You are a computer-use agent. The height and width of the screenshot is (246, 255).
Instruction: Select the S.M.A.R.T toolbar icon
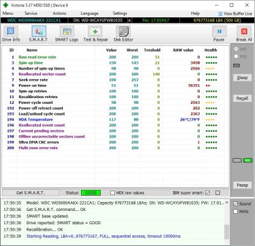click(38, 34)
